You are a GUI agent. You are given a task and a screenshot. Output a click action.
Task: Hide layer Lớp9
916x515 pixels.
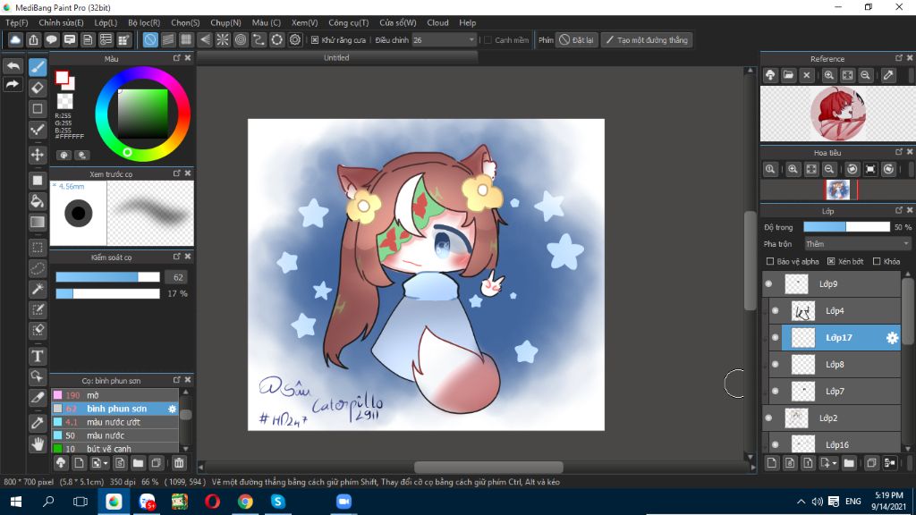point(768,283)
